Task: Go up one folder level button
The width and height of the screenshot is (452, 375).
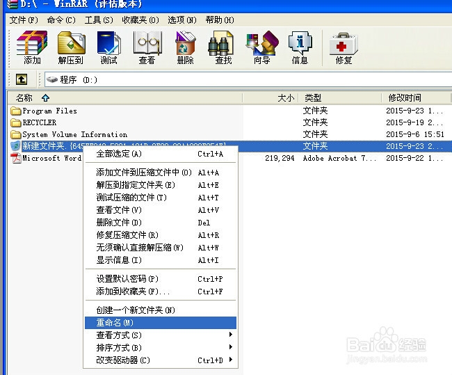Action: point(22,79)
